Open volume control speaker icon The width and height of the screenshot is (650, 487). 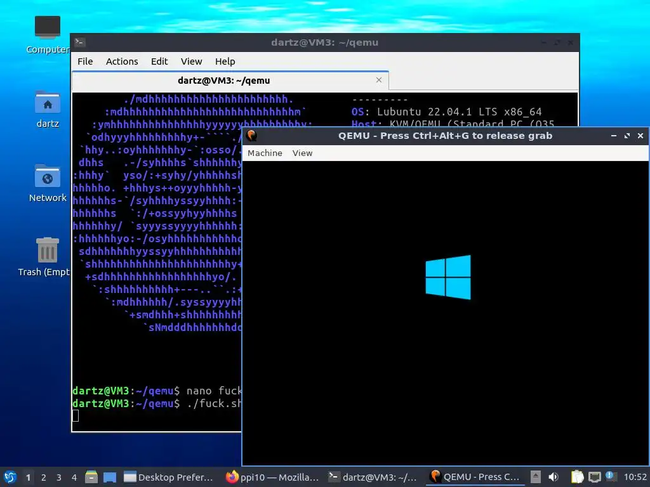(x=554, y=477)
